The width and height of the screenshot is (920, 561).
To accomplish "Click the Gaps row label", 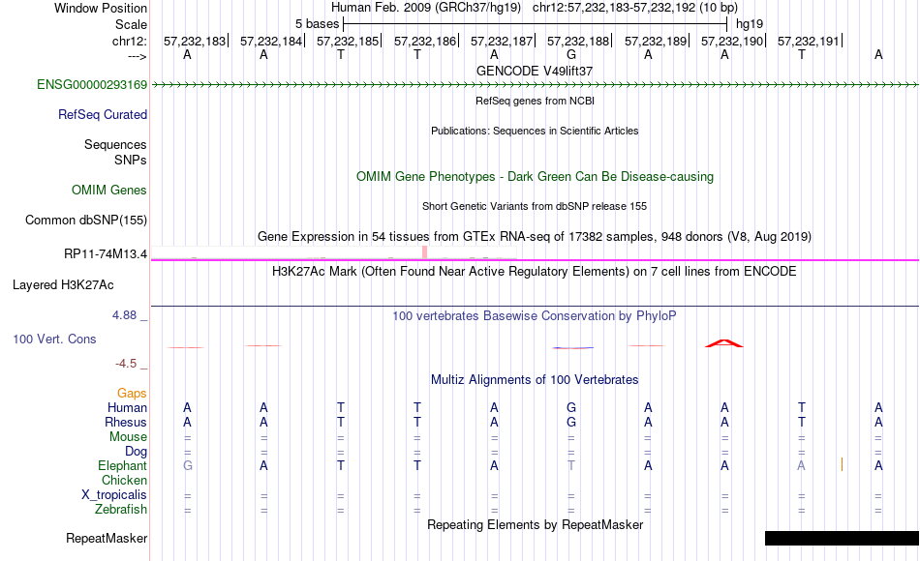I will tap(132, 394).
